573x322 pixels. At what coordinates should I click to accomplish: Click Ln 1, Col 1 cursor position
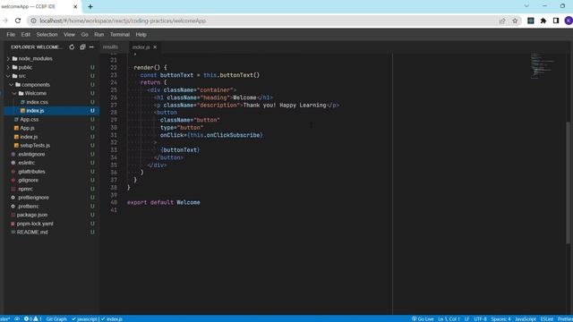pos(449,318)
